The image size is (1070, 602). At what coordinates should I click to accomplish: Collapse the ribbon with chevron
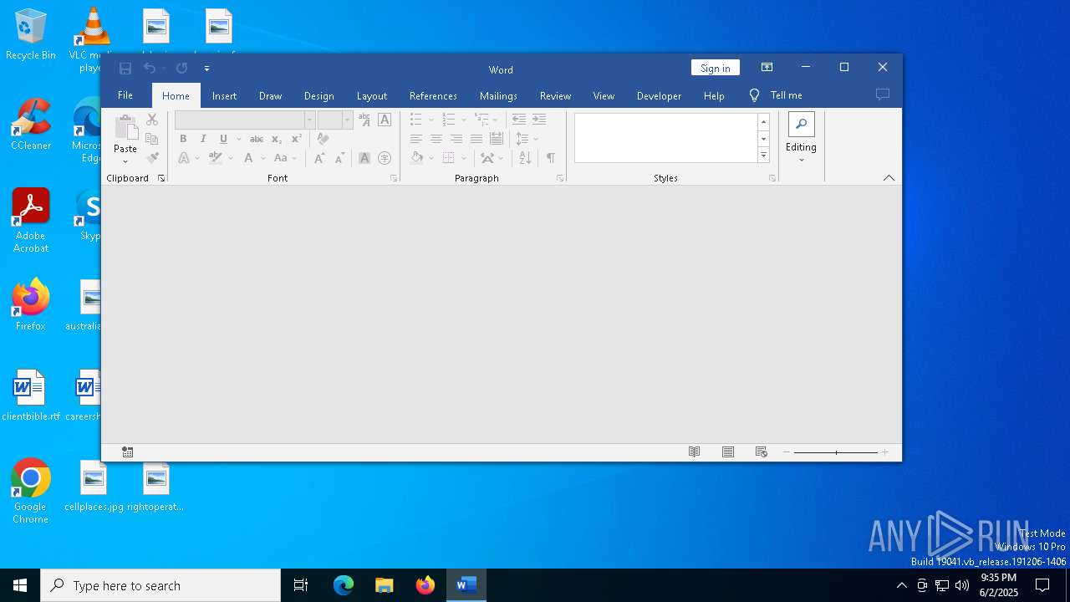click(x=889, y=178)
